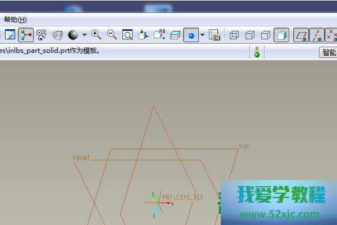Screen dimensions: 337x225
Task: Refit the model to the screen
Action: point(127,35)
